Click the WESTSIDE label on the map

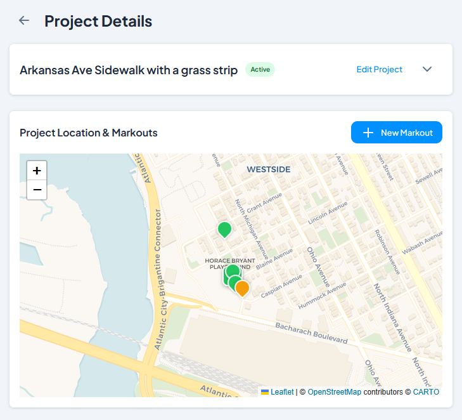click(x=268, y=169)
